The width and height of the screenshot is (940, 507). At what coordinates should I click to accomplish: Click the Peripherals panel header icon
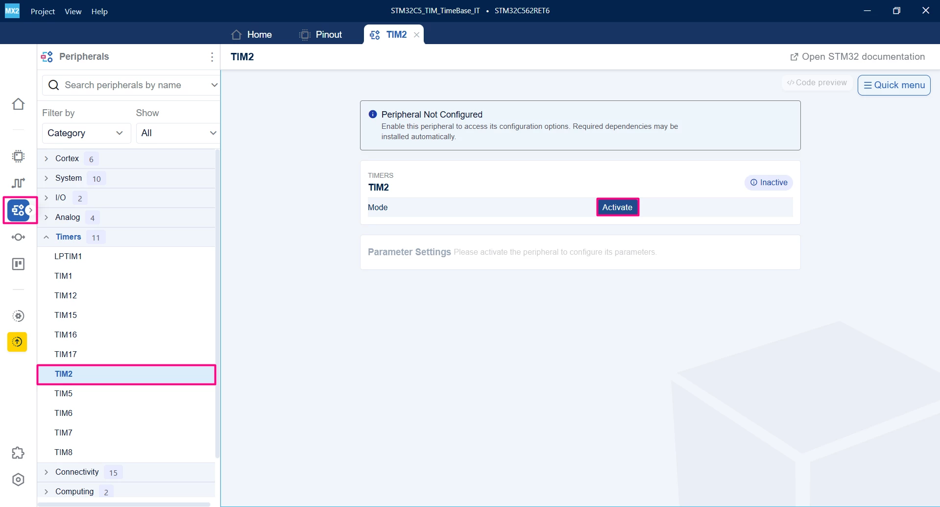pos(47,57)
